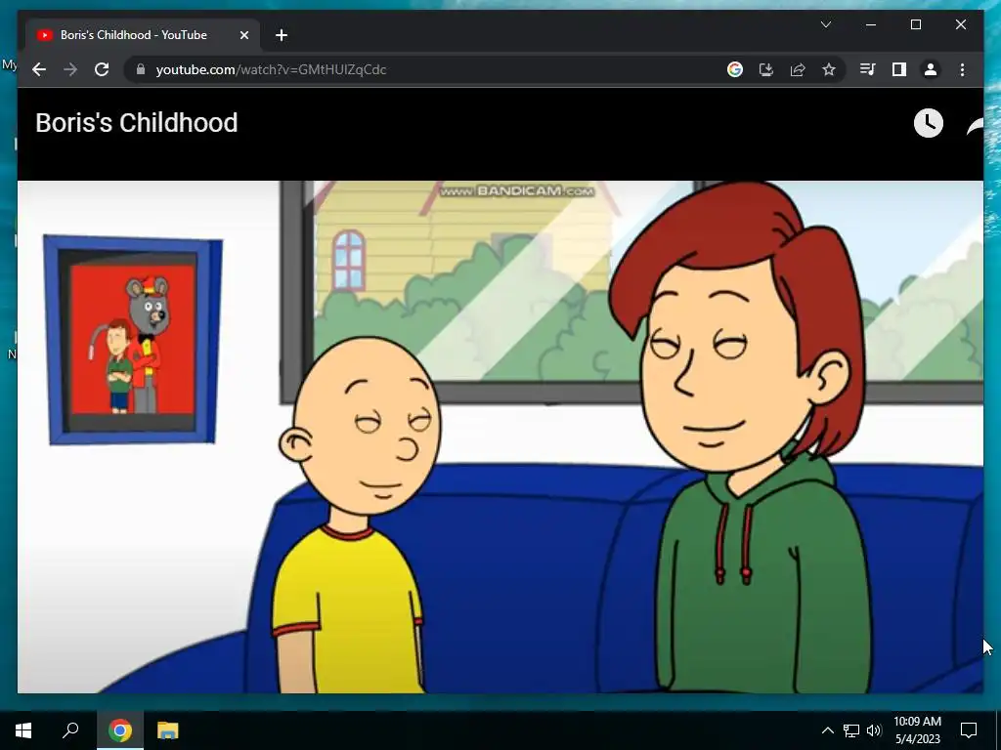Close the Boris's Childhood tab
This screenshot has height=750, width=1001.
(243, 35)
